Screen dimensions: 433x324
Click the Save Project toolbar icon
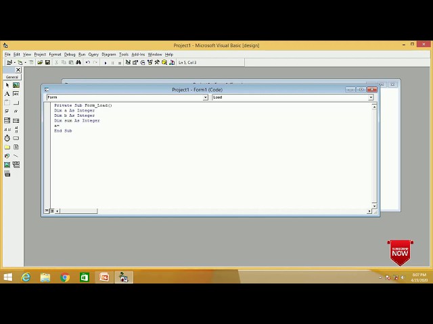(x=47, y=63)
